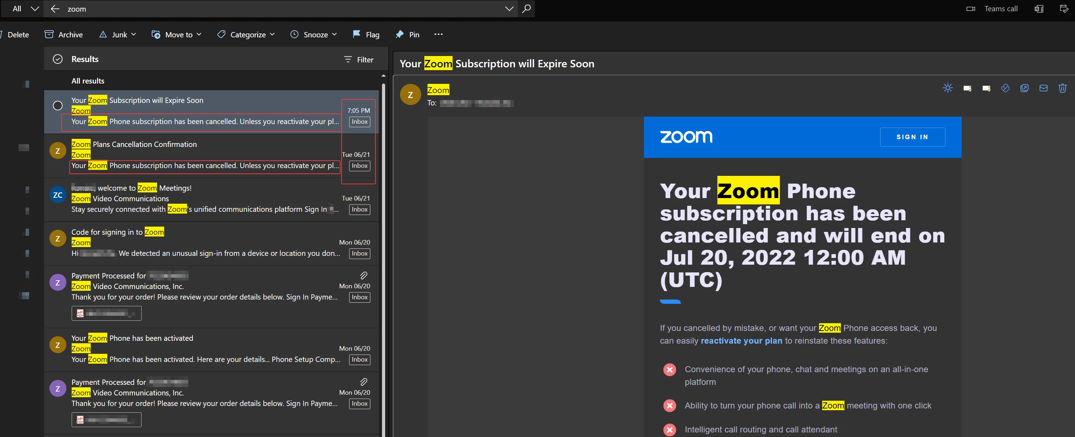Image resolution: width=1075 pixels, height=437 pixels.
Task: Toggle light mode with the sun icon
Action: (x=948, y=88)
